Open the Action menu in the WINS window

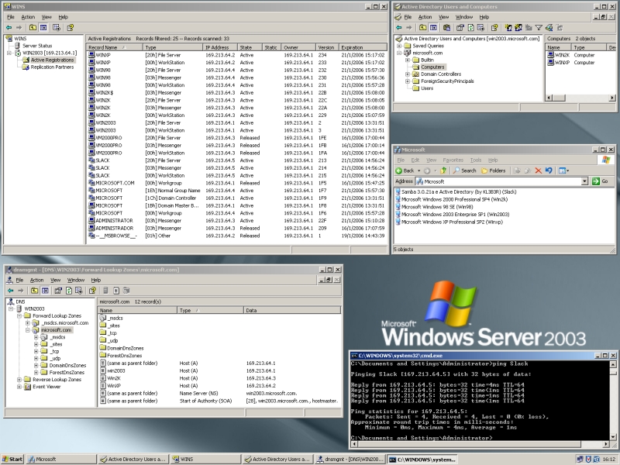tap(28, 17)
